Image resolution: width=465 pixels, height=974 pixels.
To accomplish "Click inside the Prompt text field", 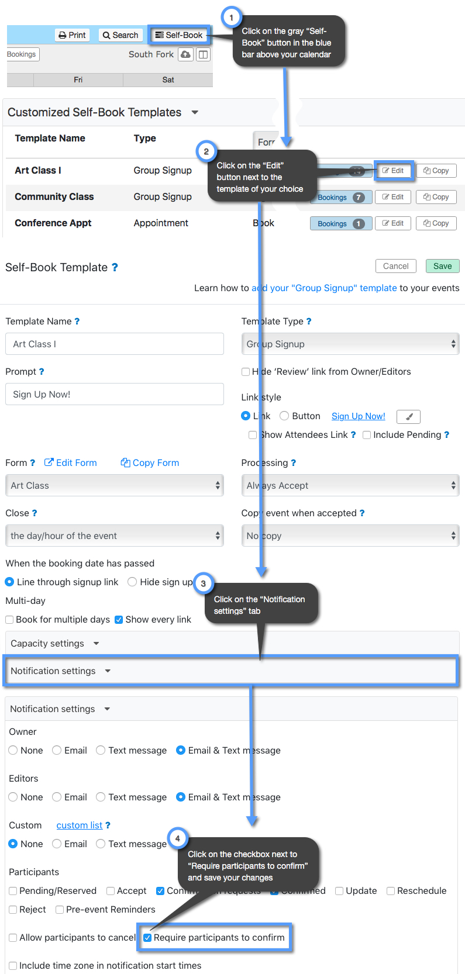I will point(114,394).
